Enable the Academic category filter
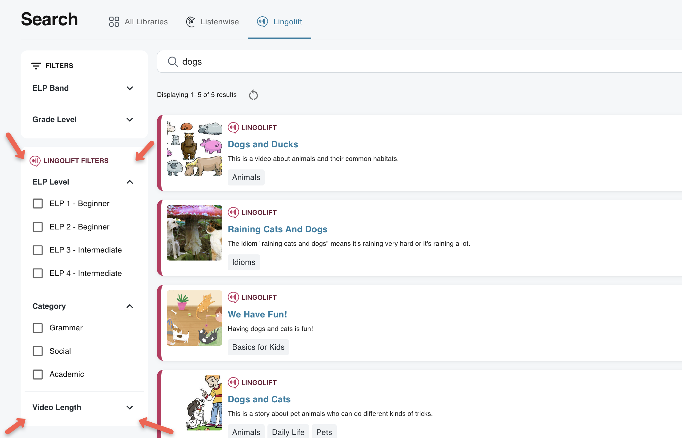This screenshot has width=682, height=438. pyautogui.click(x=38, y=374)
